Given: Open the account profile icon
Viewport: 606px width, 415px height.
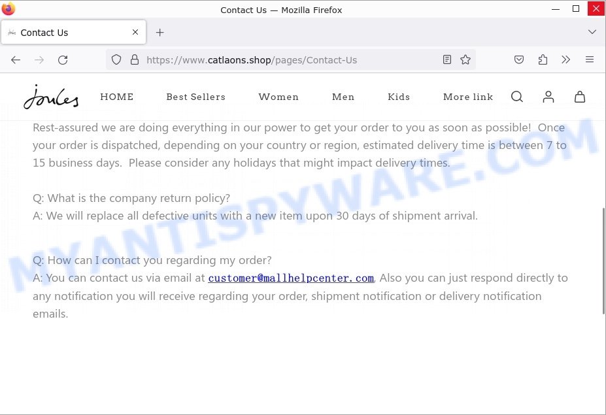Looking at the screenshot, I should tap(548, 97).
